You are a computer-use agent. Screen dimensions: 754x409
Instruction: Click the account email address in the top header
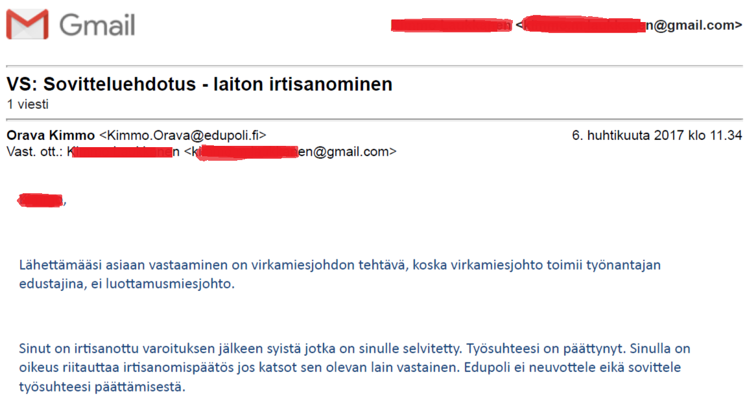pos(629,25)
